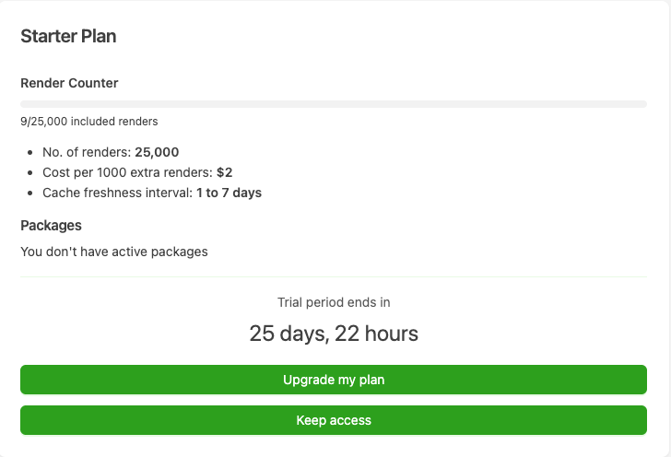Click the "Cost per 1000 extra renders" label
Viewport: 671px width, 457px height.
pyautogui.click(x=127, y=172)
